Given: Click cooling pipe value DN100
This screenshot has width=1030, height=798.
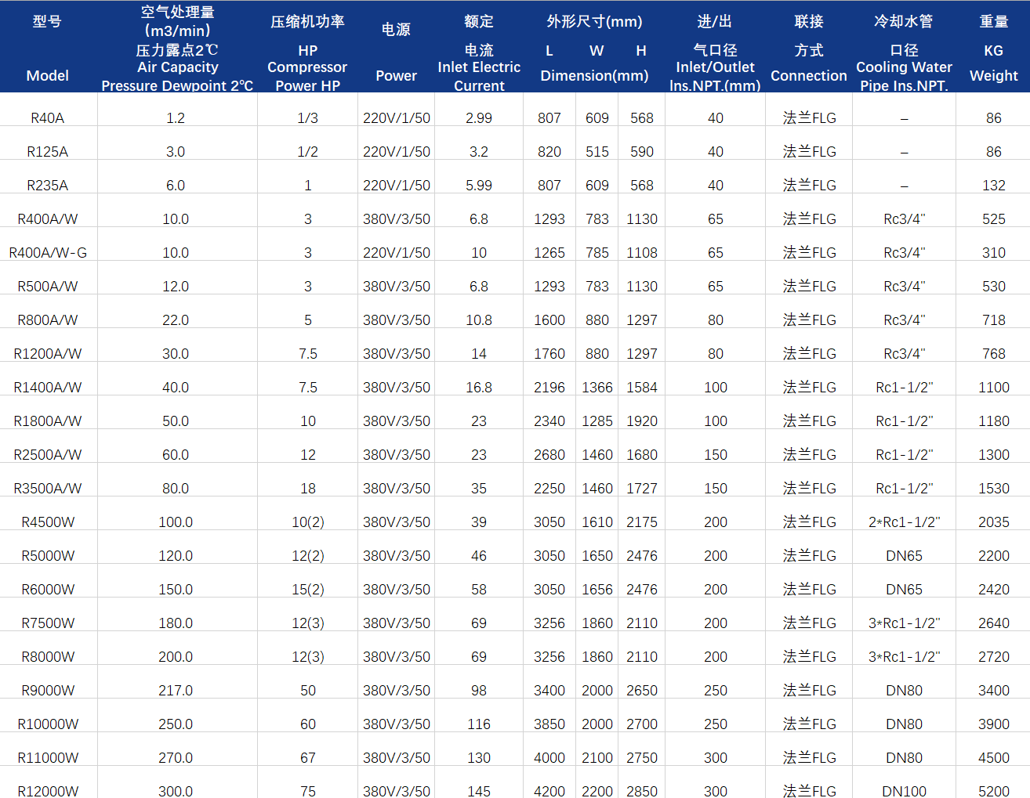Looking at the screenshot, I should click(x=904, y=791).
